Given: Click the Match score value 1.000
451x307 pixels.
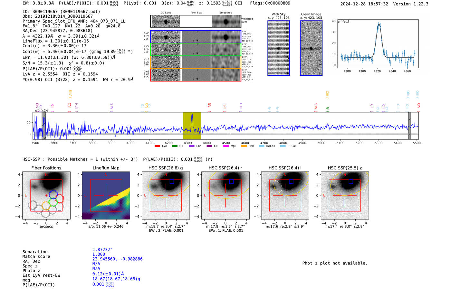Looking at the screenshot, I should click(x=99, y=254).
